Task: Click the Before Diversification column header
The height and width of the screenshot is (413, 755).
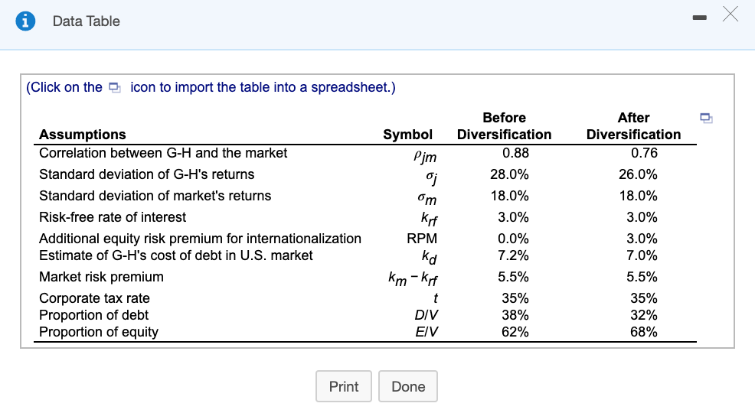Action: (504, 126)
